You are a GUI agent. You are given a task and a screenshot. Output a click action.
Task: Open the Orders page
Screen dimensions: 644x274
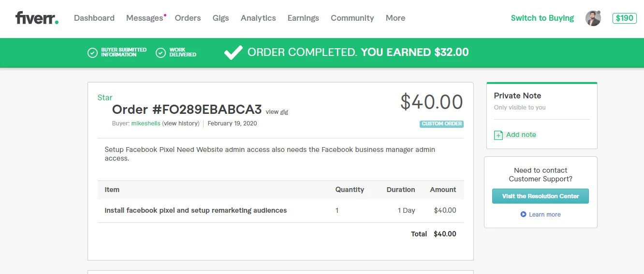click(188, 18)
